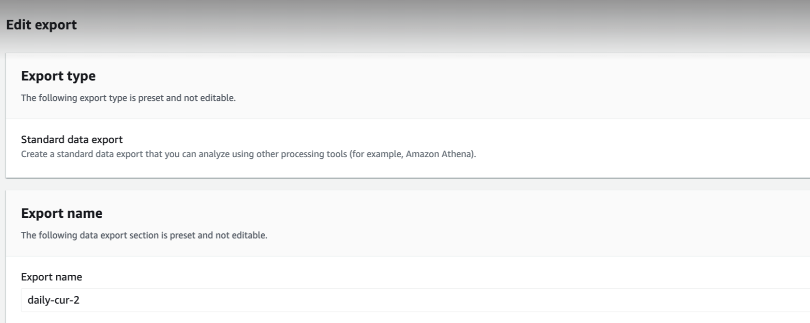Viewport: 810px width, 323px height.
Task: Click '(for example,' in the description
Action: (x=376, y=154)
